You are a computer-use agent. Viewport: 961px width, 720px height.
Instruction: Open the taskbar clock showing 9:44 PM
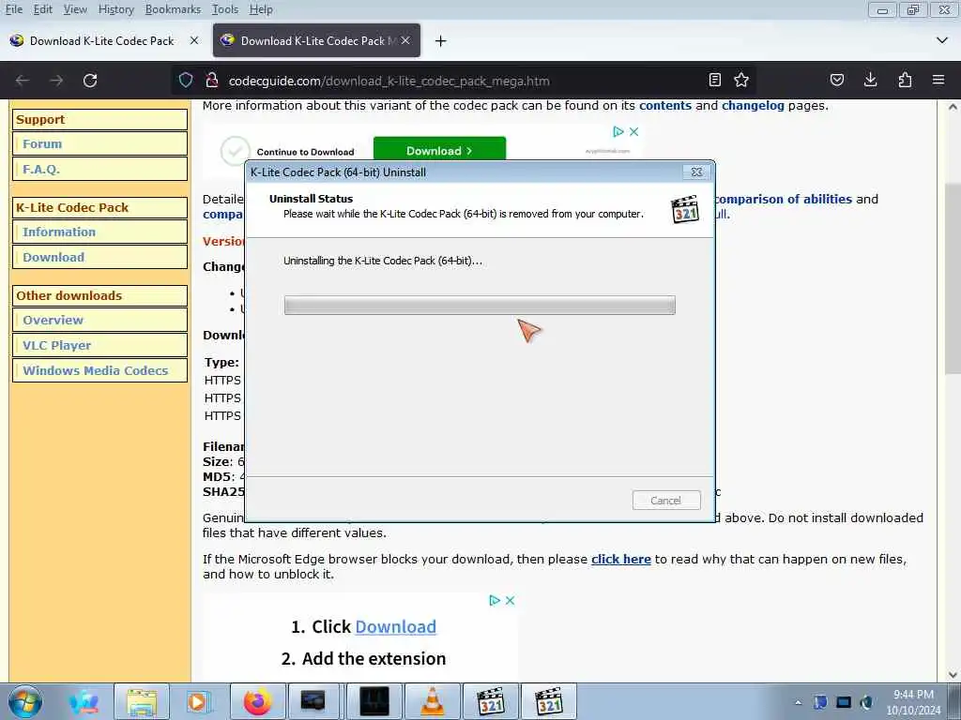[913, 702]
